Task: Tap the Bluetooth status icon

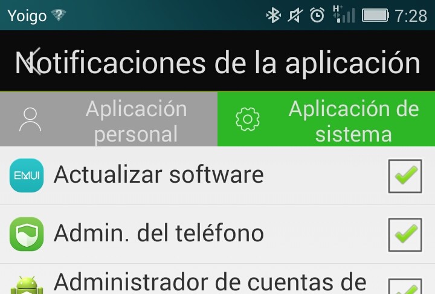Action: [274, 15]
